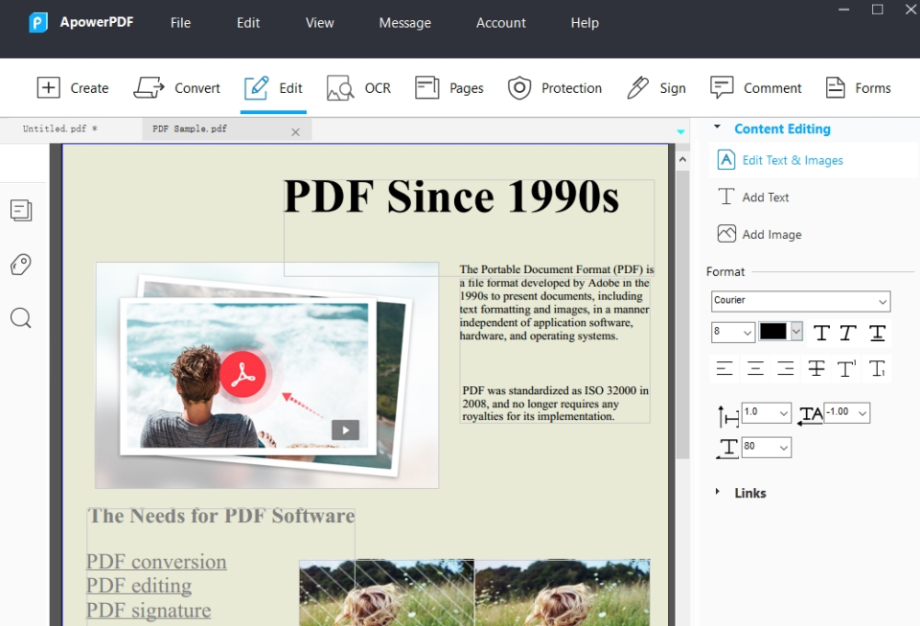Toggle italic text formatting

tap(847, 333)
